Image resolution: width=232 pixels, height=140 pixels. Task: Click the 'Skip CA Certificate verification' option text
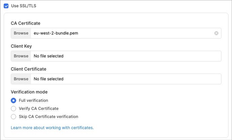[x=48, y=117]
